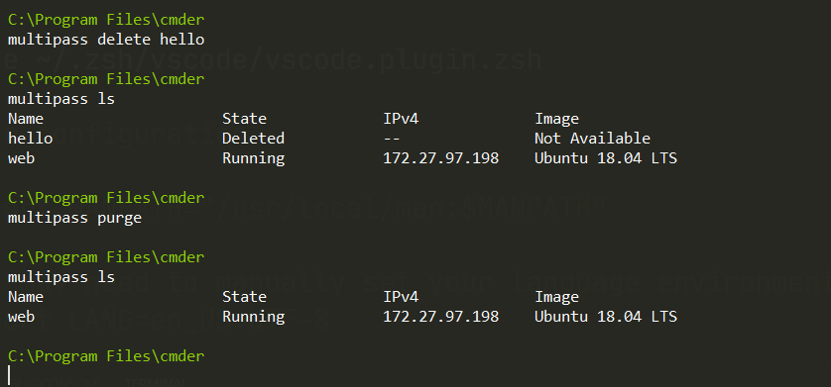Click "web" instance name in first listing
Image resolution: width=831 pixels, height=387 pixels.
pos(21,158)
